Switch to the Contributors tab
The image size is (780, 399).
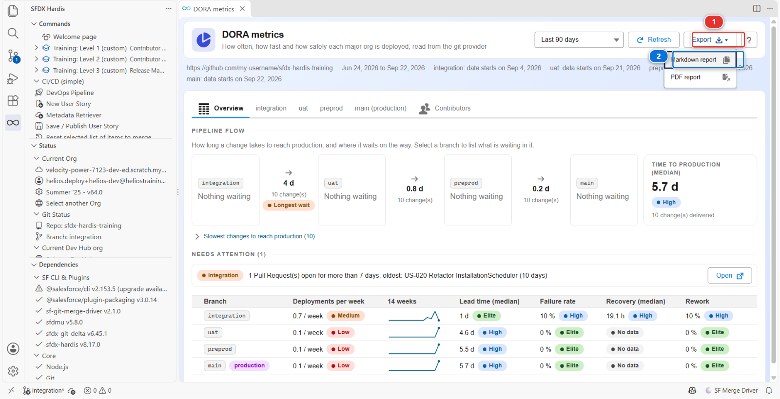click(445, 108)
